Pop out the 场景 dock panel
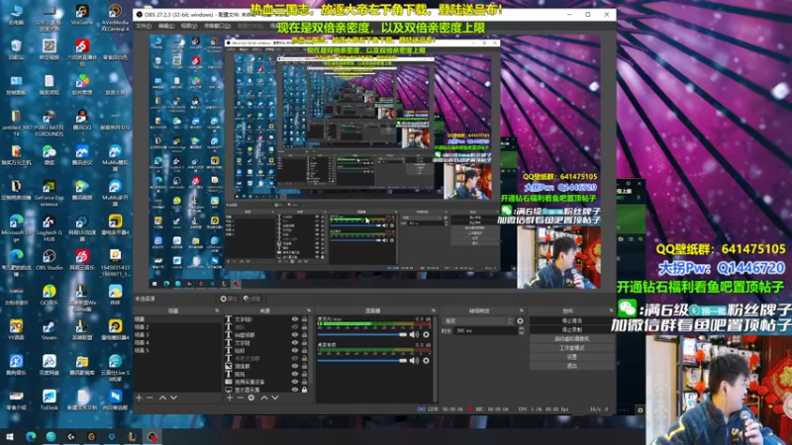This screenshot has width=792, height=445. pyautogui.click(x=217, y=311)
